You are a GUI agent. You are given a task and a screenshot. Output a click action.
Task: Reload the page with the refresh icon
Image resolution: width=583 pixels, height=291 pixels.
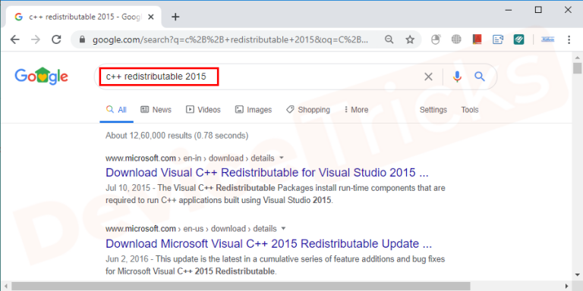point(56,39)
